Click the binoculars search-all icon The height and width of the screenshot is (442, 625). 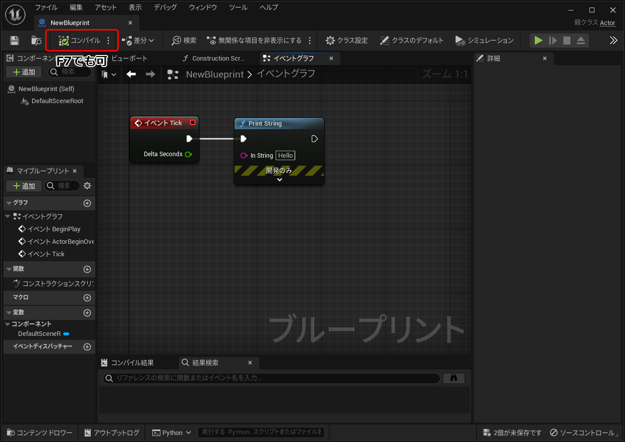pyautogui.click(x=454, y=378)
